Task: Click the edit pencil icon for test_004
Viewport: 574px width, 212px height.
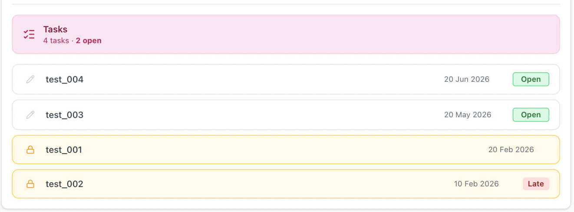Action: click(30, 79)
